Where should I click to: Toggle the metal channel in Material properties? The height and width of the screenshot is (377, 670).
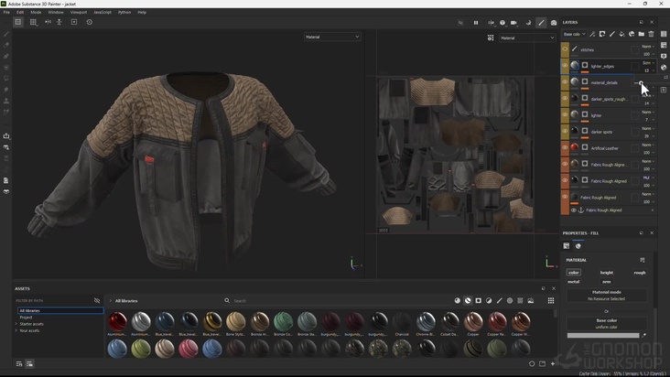point(573,282)
